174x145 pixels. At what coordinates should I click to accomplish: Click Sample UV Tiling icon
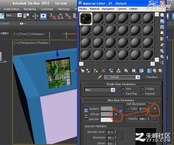162,33
